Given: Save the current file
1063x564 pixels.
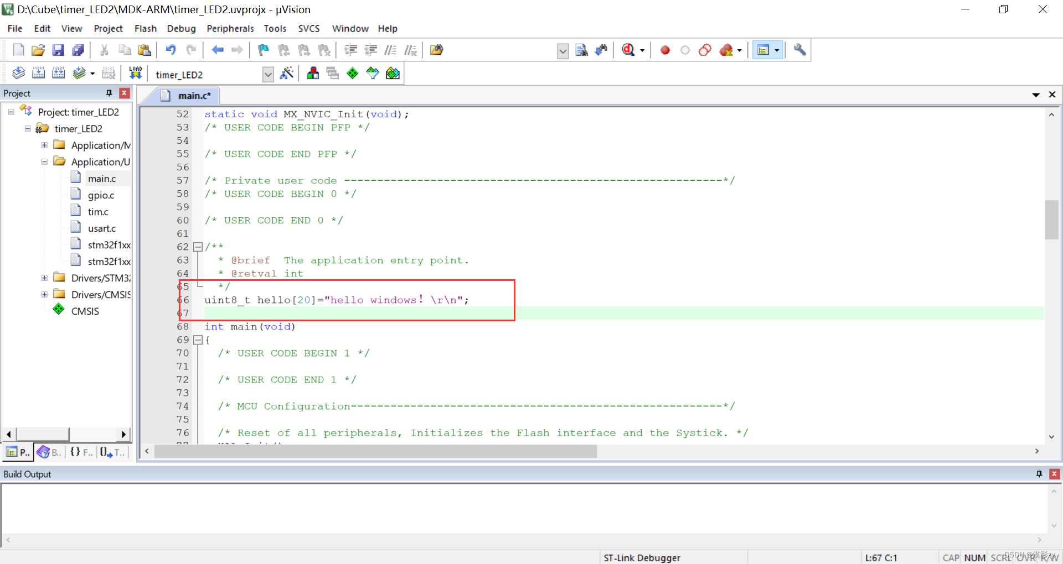Looking at the screenshot, I should 58,50.
